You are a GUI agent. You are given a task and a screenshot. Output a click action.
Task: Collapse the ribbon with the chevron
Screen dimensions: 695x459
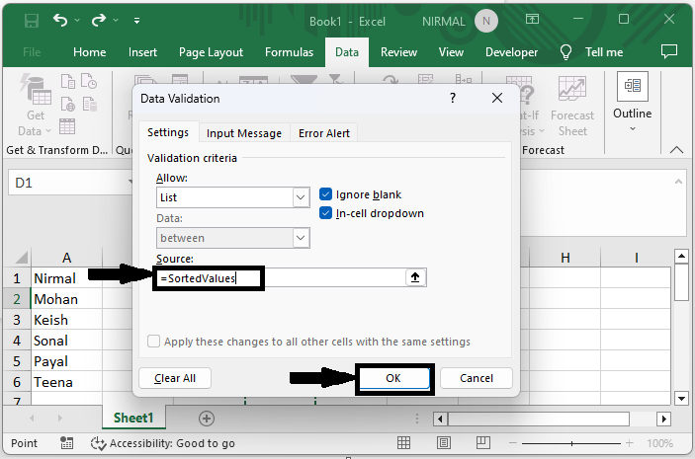[676, 150]
